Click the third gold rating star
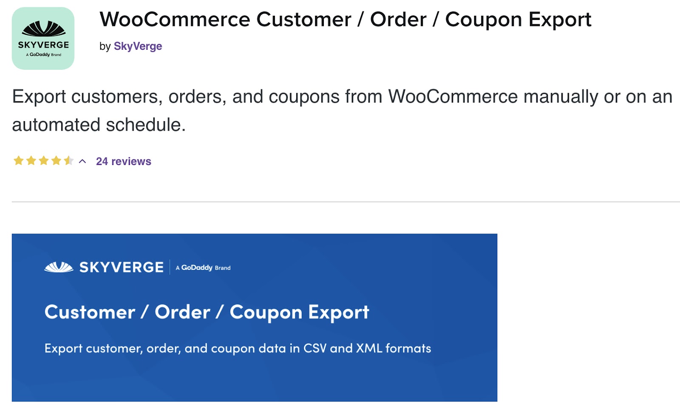The width and height of the screenshot is (680, 410). 44,160
